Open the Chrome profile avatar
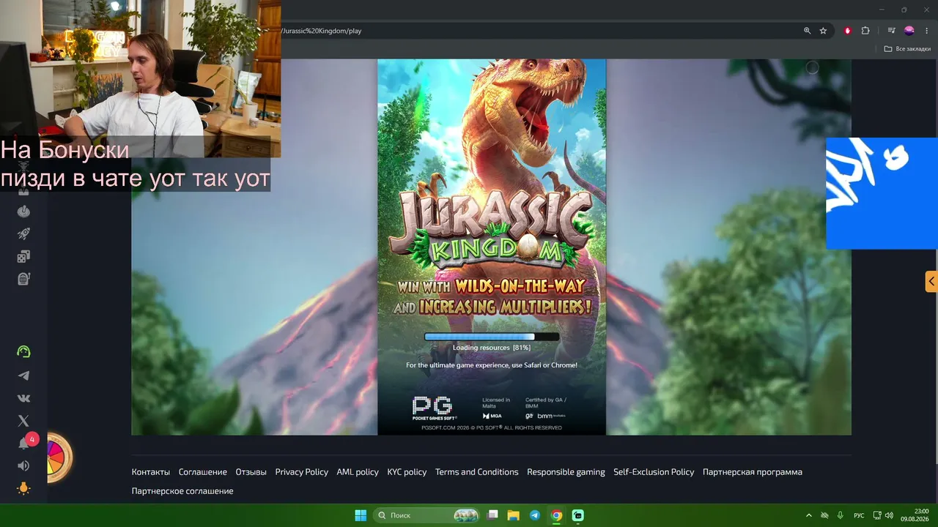 click(x=909, y=31)
